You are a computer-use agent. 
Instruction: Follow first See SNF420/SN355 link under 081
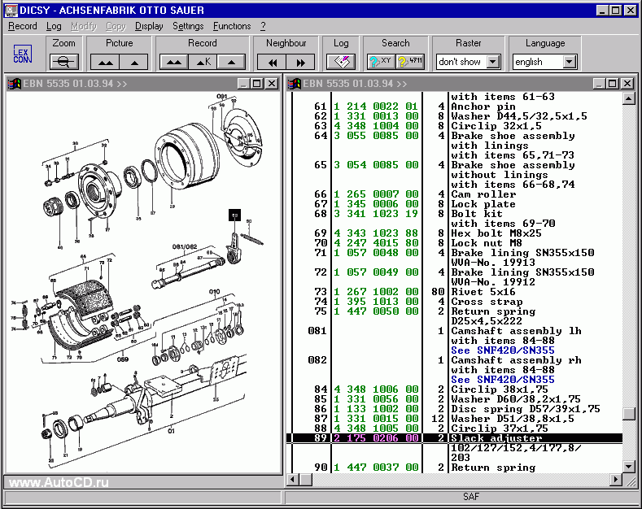pos(503,350)
